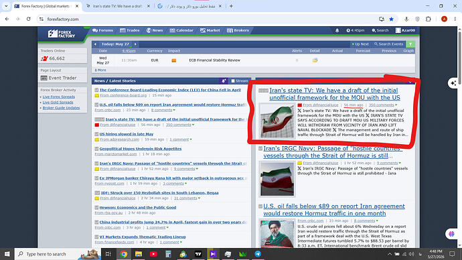Screen dimensions: 462x260
Task: Open TradingView from the taskbar
Action: pyautogui.click(x=198, y=254)
